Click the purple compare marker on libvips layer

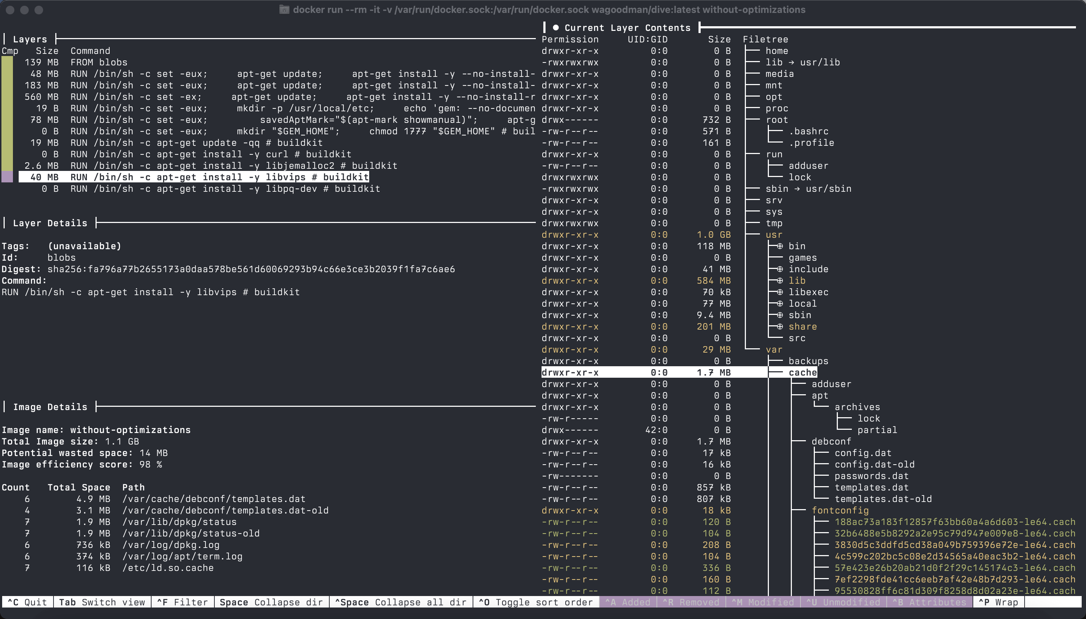tap(7, 177)
